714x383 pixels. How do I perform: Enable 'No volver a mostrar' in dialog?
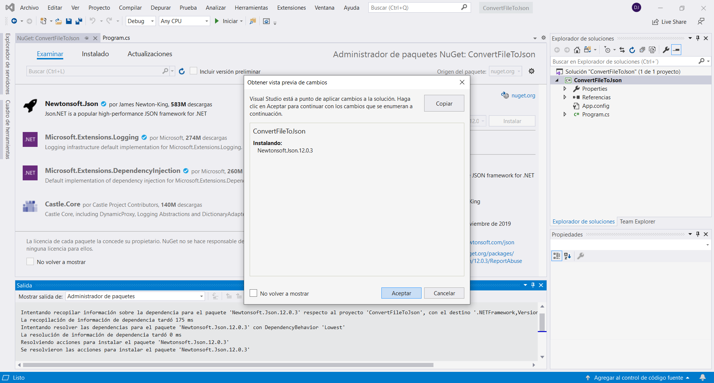tap(254, 293)
